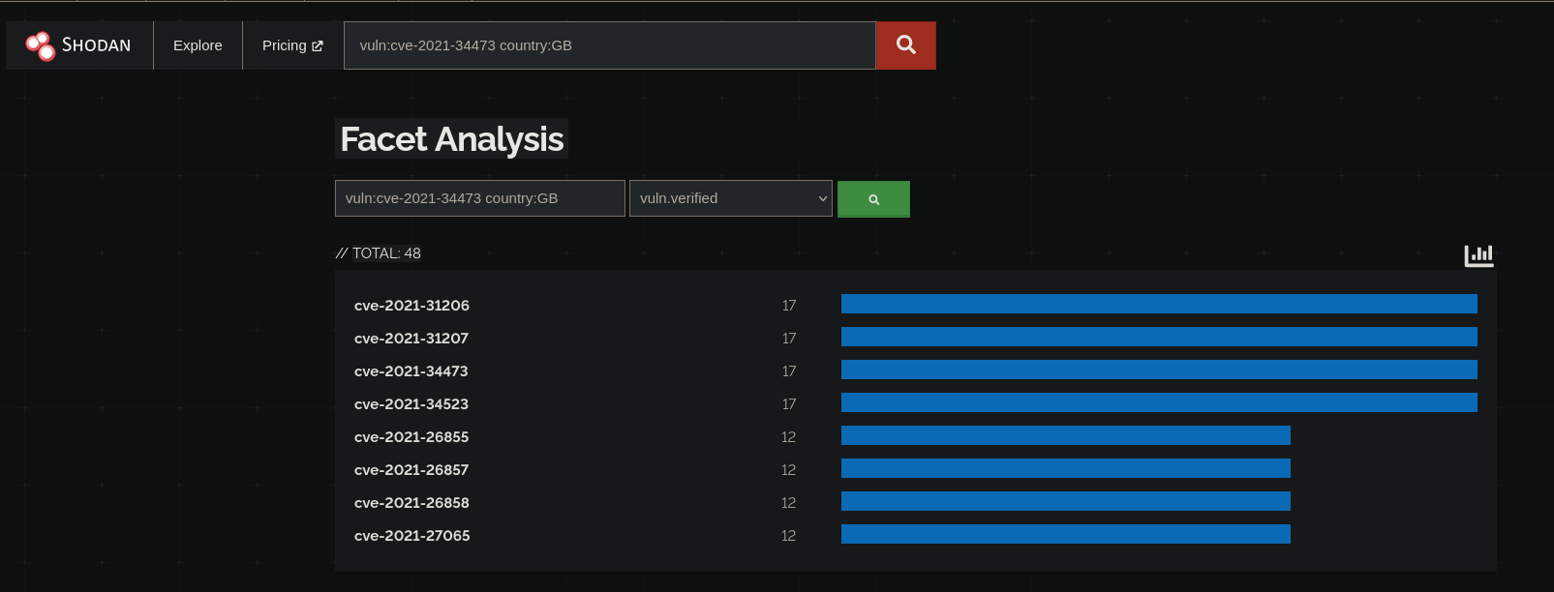Click the Shodan brand name link
This screenshot has width=1554, height=592.
tap(96, 45)
